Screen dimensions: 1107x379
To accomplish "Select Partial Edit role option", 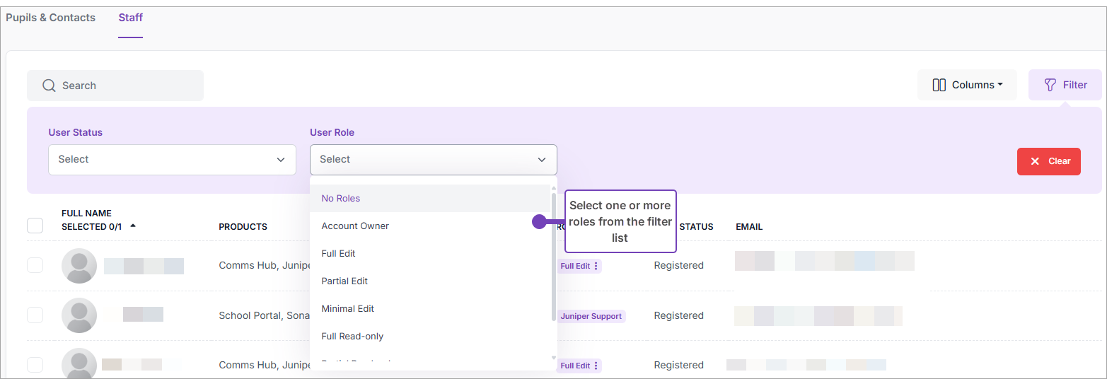I will pos(344,281).
